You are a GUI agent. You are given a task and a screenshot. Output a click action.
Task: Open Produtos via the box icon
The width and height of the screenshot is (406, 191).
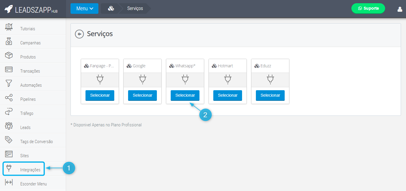pos(9,56)
